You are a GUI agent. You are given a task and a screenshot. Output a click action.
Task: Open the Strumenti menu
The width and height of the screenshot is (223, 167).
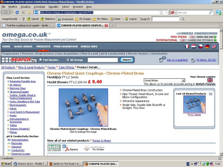tap(78, 7)
